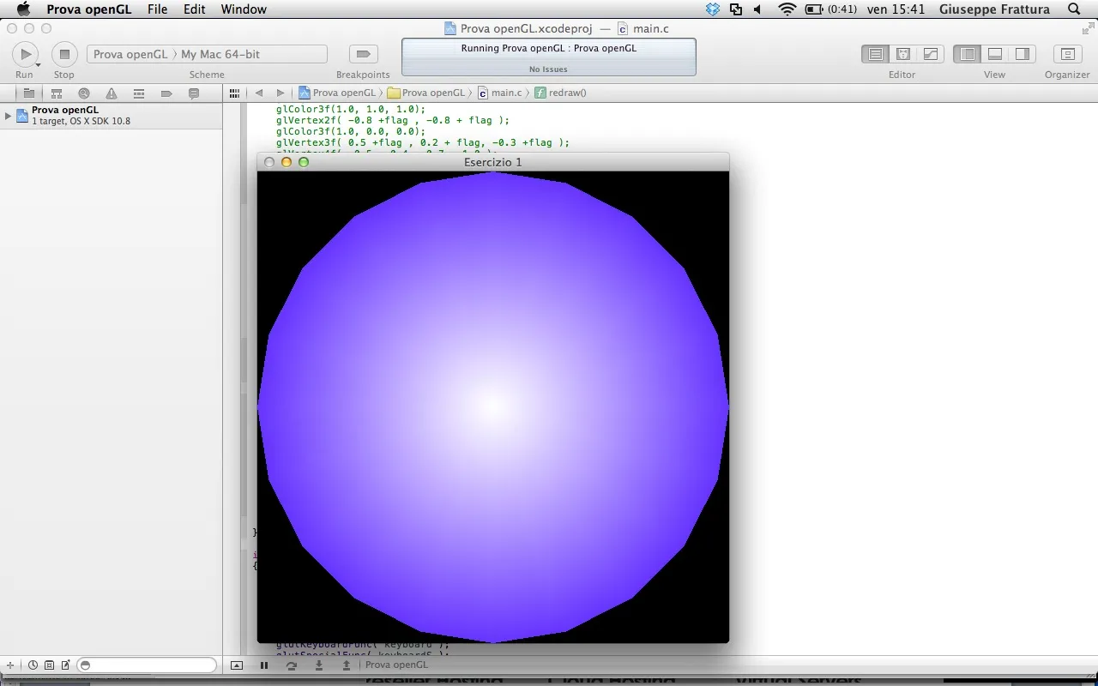Screen dimensions: 1098x686
Task: Open the Window menu
Action: pyautogui.click(x=243, y=9)
